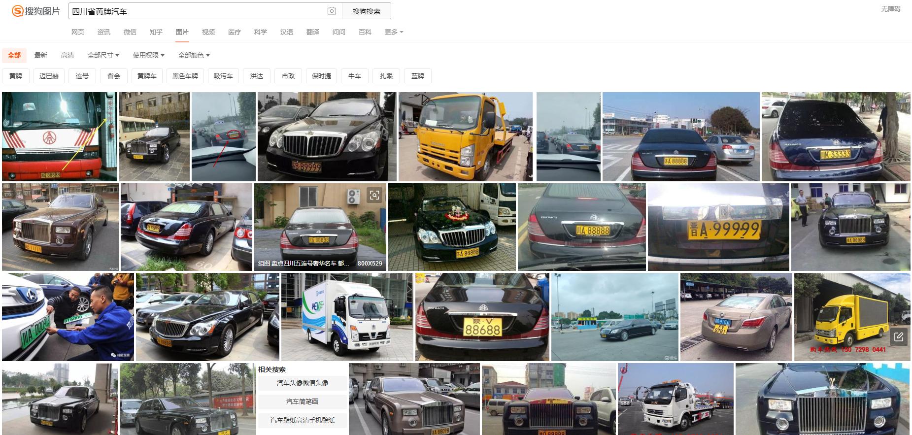Click the 黑色车牌 suggestion tag
Screen dimensions: 912x435
click(x=185, y=76)
